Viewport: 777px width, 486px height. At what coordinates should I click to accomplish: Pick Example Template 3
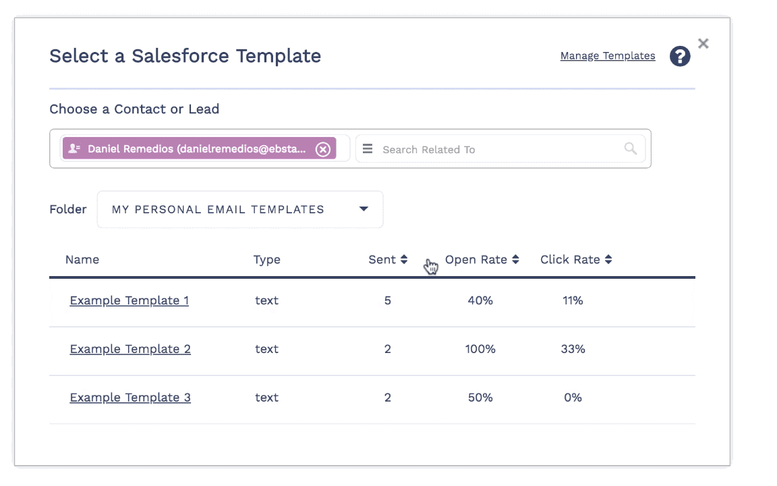point(129,398)
